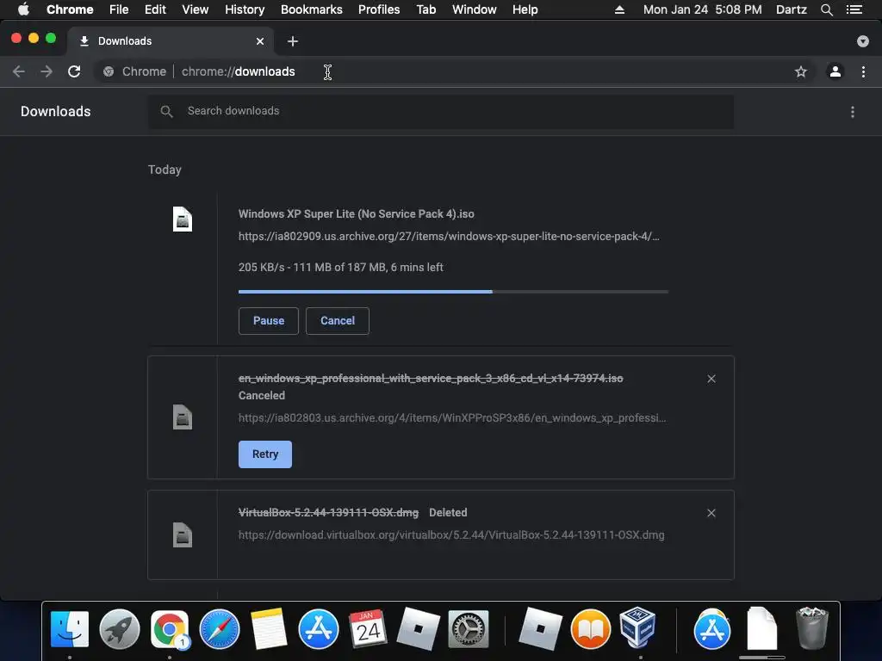Open Calendar from the Dock
The height and width of the screenshot is (661, 882).
[x=368, y=629]
